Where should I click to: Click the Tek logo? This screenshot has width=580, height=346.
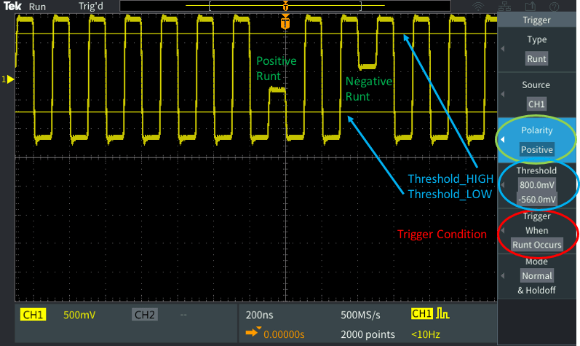(12, 6)
